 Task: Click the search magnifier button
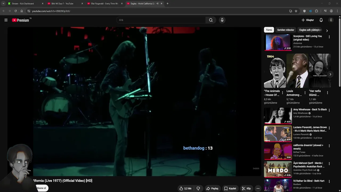(211, 20)
